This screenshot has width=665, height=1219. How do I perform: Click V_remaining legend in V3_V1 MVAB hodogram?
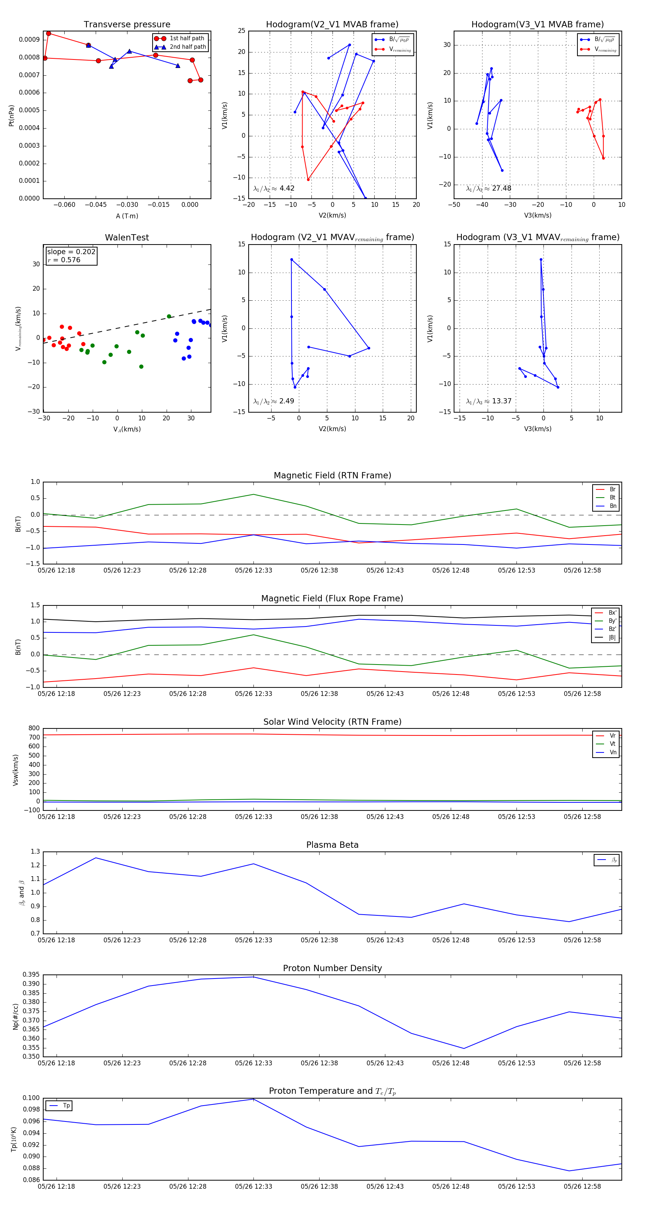click(x=598, y=49)
